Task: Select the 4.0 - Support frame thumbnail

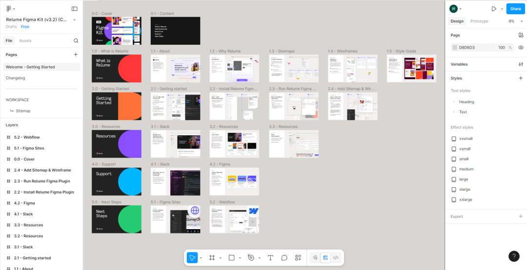Action: (x=117, y=181)
